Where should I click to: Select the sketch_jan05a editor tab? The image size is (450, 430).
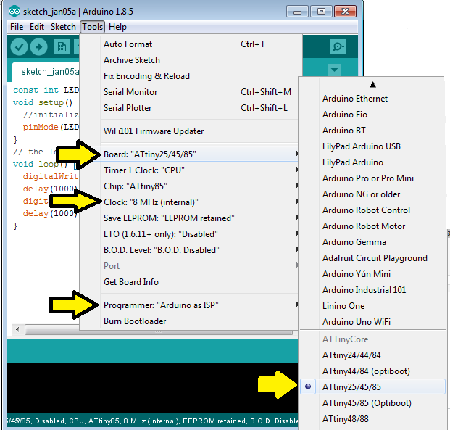pyautogui.click(x=46, y=72)
